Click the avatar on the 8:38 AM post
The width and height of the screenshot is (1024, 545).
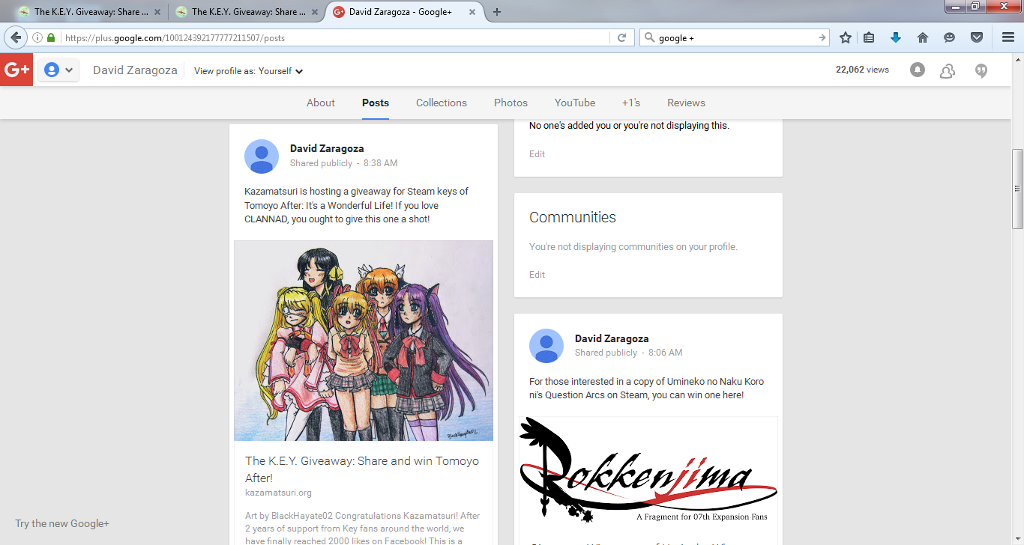coord(262,156)
